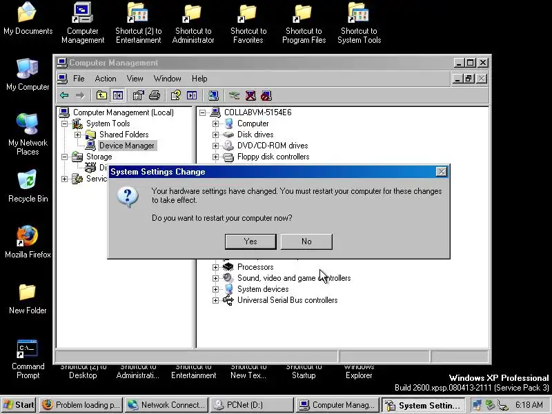This screenshot has height=414, width=552.
Task: Click the Print toolbar icon
Action: pos(155,95)
